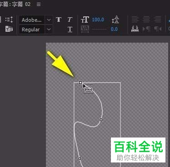Select the middle-right path anchor point
The width and height of the screenshot is (170, 167).
101,120
